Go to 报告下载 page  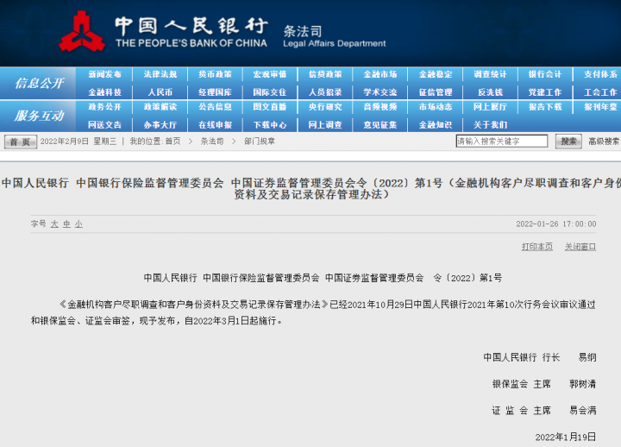point(545,107)
